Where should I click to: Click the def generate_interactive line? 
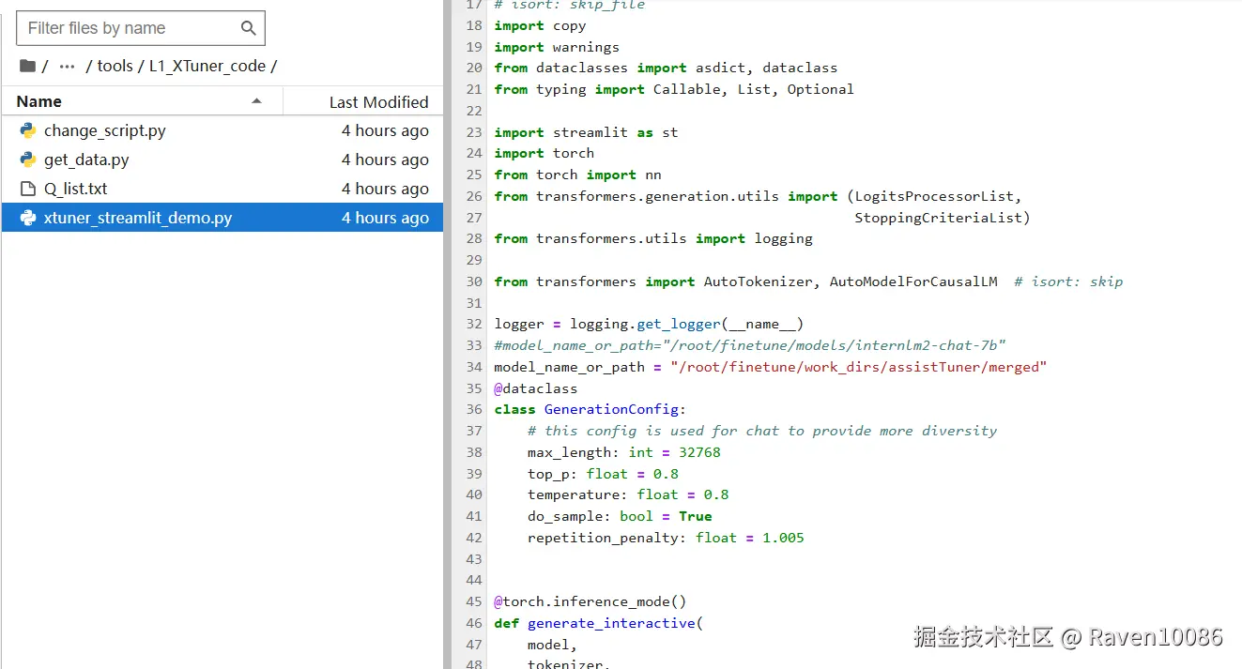(599, 623)
